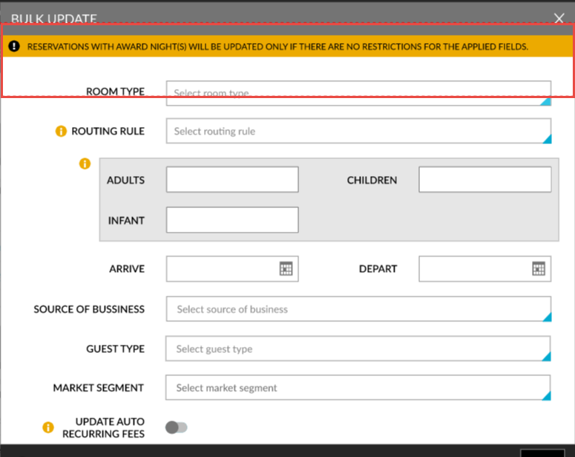Screen dimensions: 575x457
Task: Open the Select source of business dropdown
Action: click(358, 309)
